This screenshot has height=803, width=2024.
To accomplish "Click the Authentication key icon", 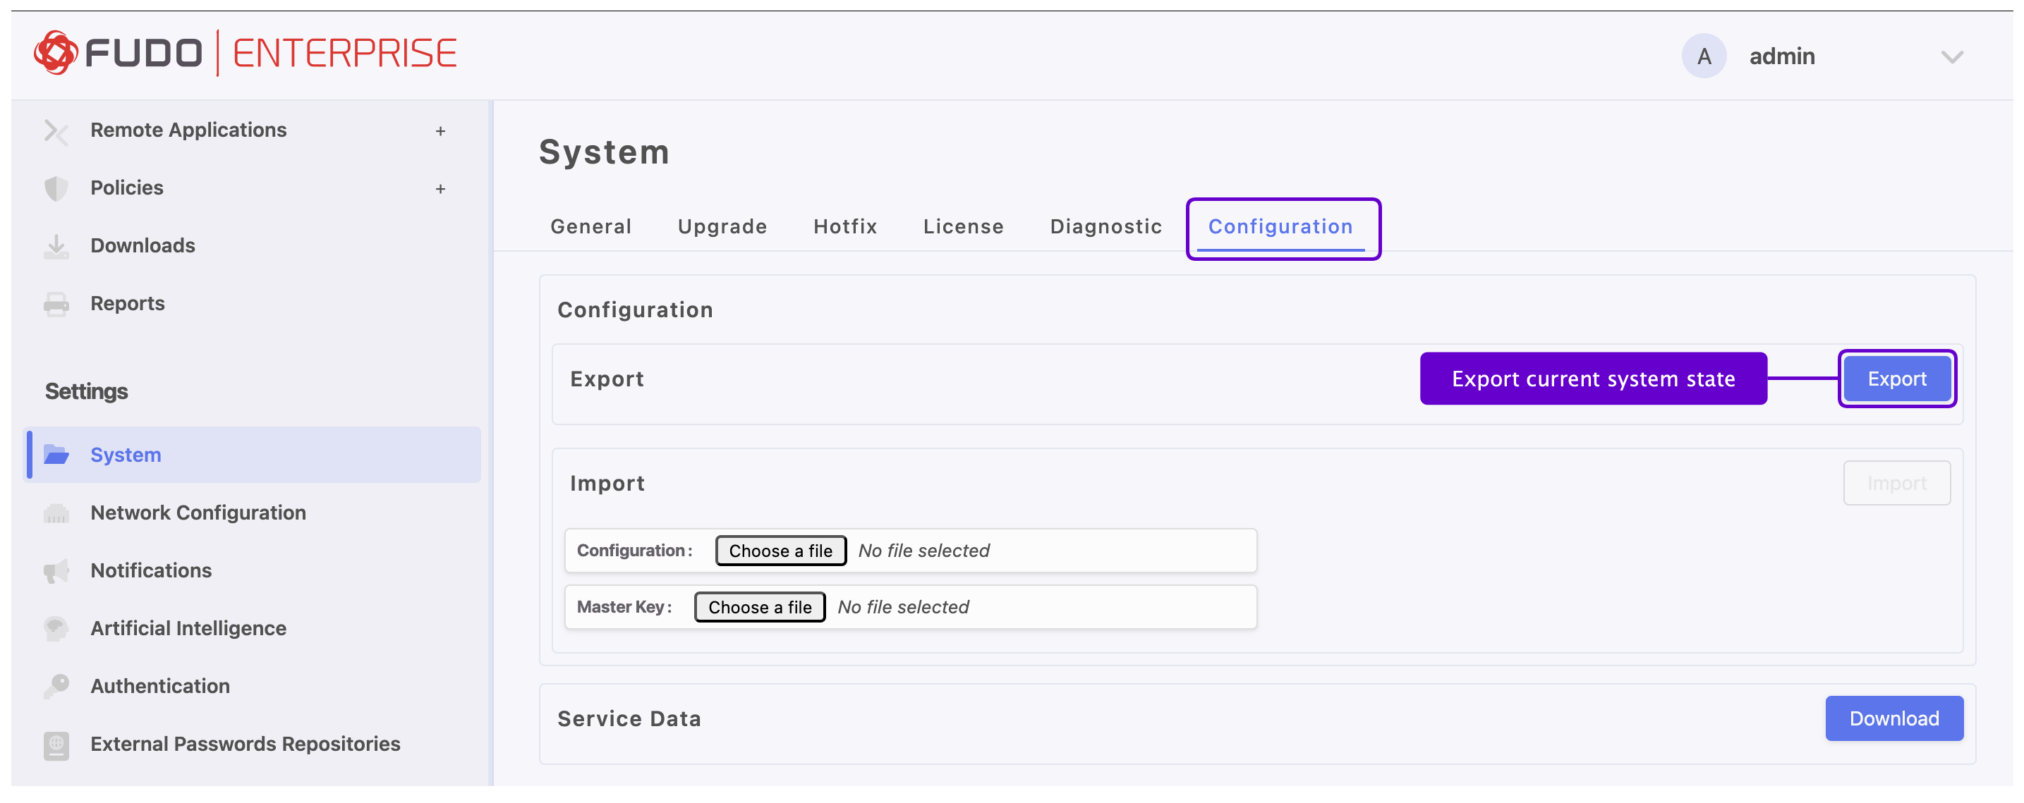I will coord(56,686).
